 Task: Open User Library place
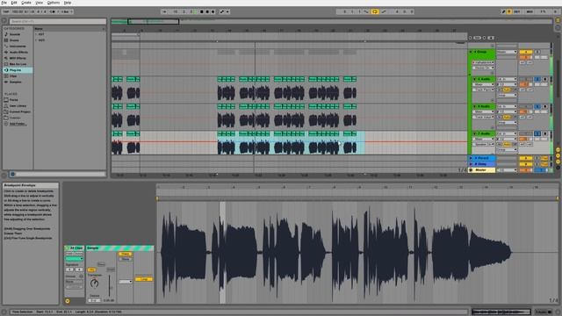tap(18, 105)
